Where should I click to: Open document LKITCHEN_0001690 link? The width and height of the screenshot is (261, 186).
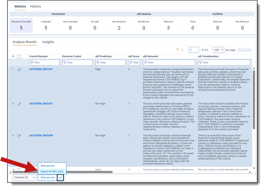point(41,136)
